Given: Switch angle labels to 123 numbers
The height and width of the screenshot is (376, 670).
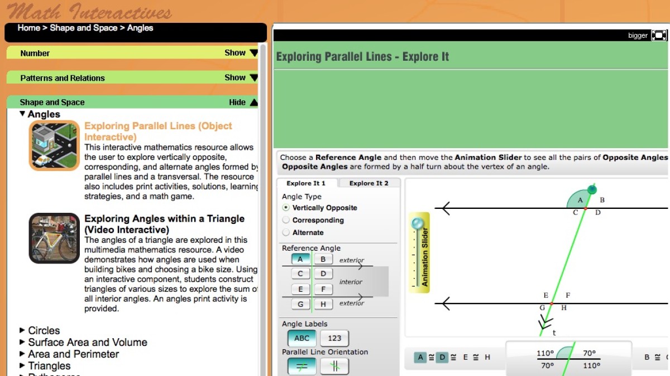Looking at the screenshot, I should [334, 338].
